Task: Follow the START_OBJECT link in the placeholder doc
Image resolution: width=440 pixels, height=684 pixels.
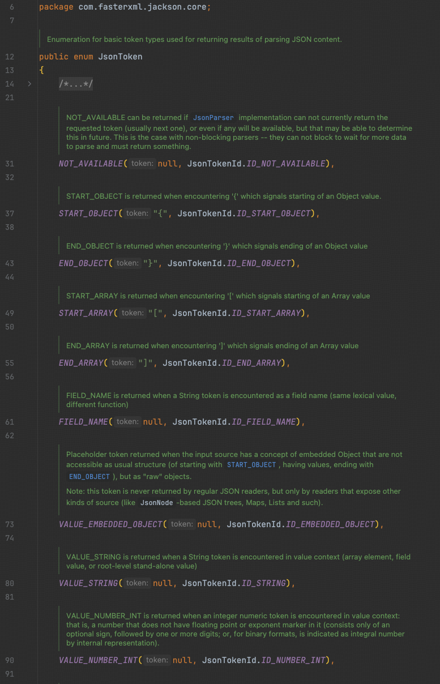Action: 251,465
